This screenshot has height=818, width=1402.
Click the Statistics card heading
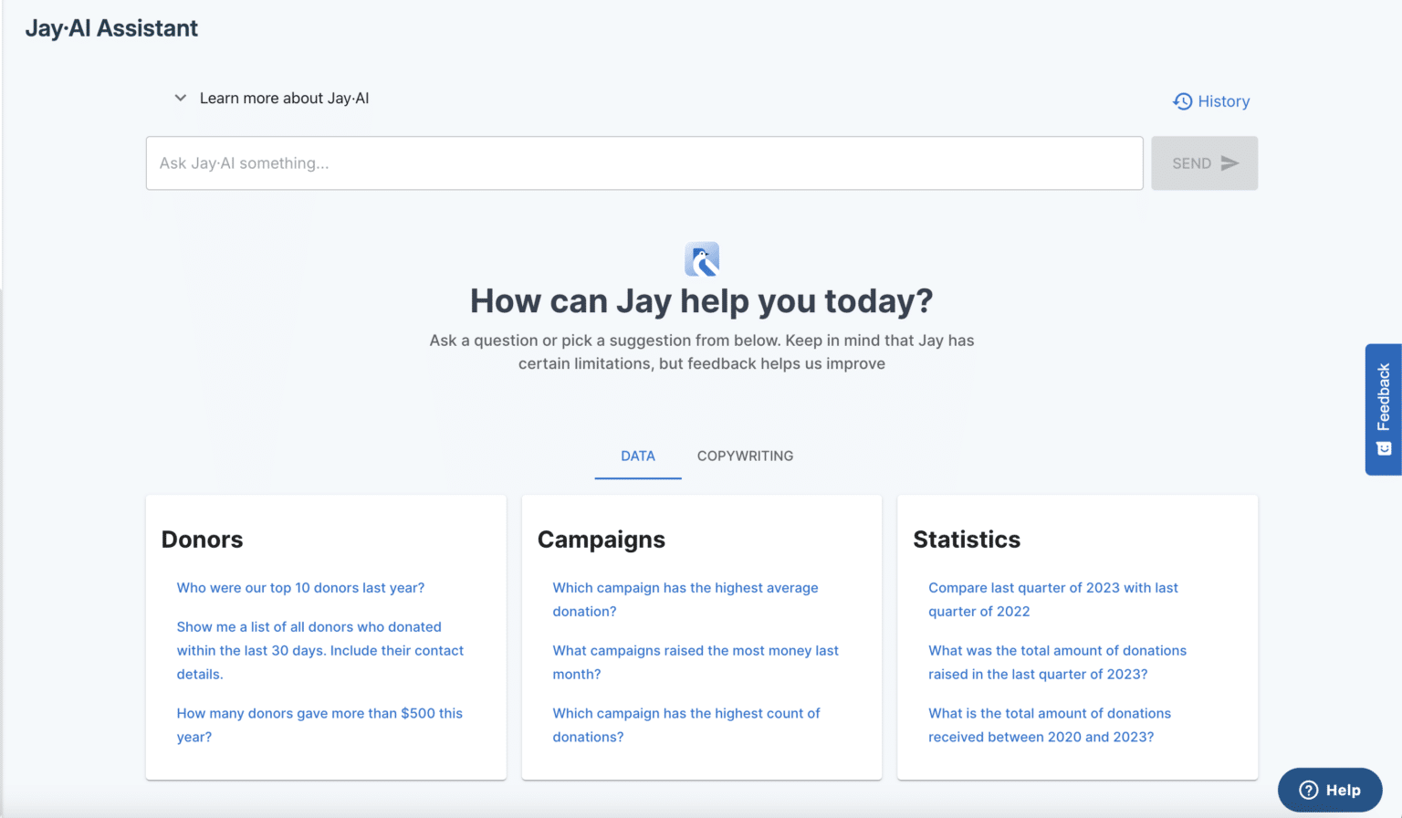click(967, 540)
